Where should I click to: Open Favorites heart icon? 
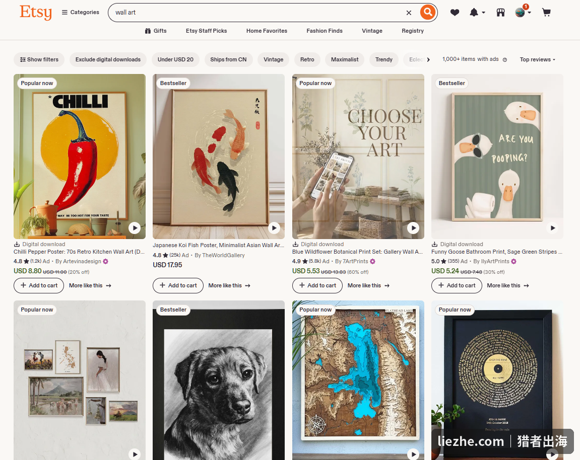pyautogui.click(x=455, y=13)
